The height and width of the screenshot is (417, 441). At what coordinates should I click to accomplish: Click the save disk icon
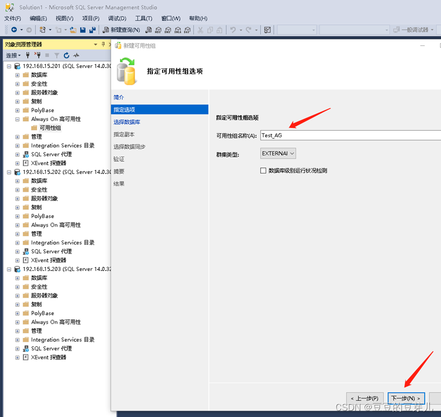coord(83,30)
